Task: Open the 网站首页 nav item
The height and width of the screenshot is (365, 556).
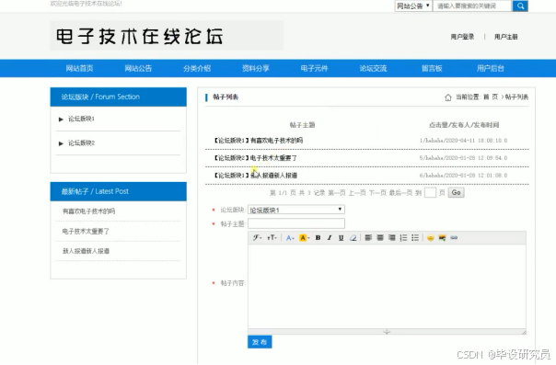Action: pyautogui.click(x=79, y=68)
